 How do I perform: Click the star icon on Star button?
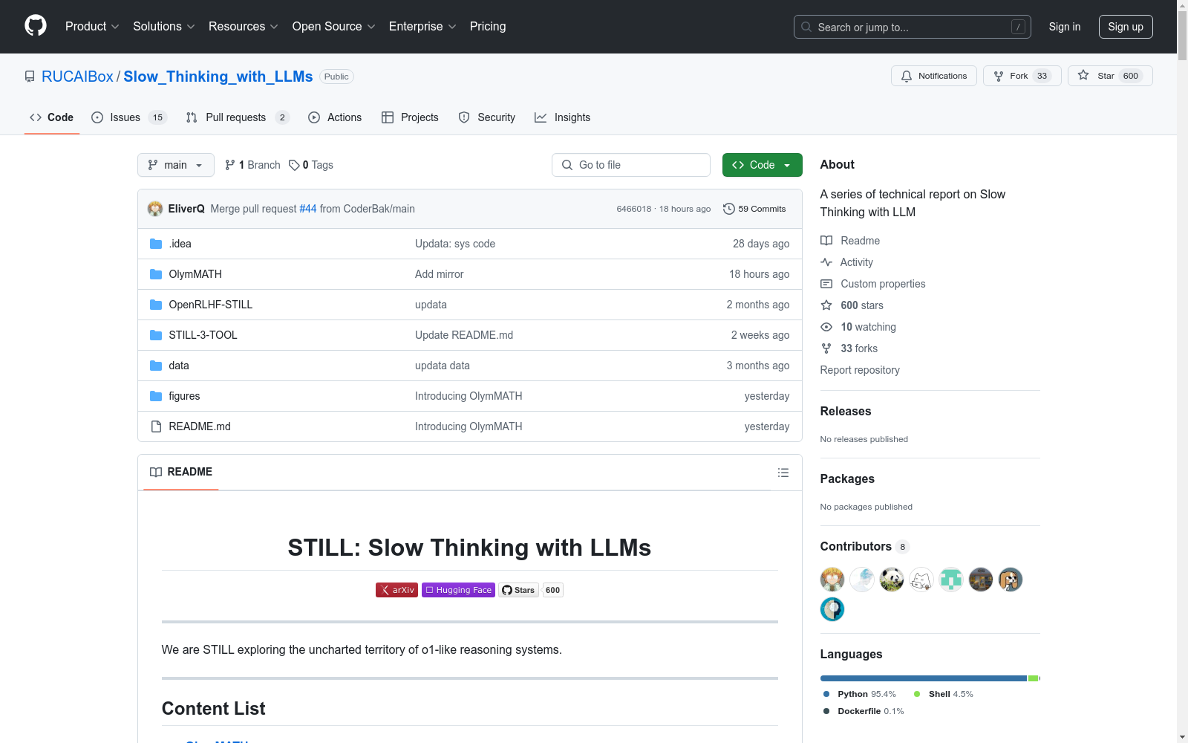click(1083, 75)
